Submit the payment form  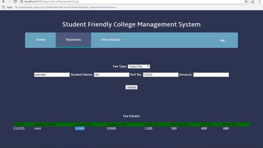[131, 87]
